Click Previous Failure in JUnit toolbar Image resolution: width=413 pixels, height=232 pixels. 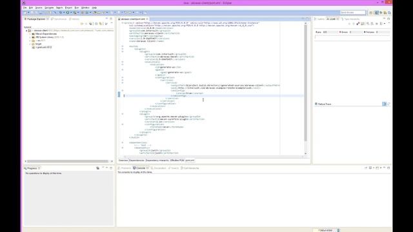click(x=354, y=24)
